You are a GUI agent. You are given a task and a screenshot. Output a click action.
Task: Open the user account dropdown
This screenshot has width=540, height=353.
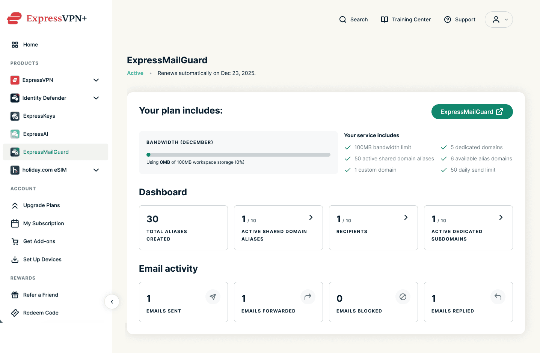pyautogui.click(x=499, y=19)
